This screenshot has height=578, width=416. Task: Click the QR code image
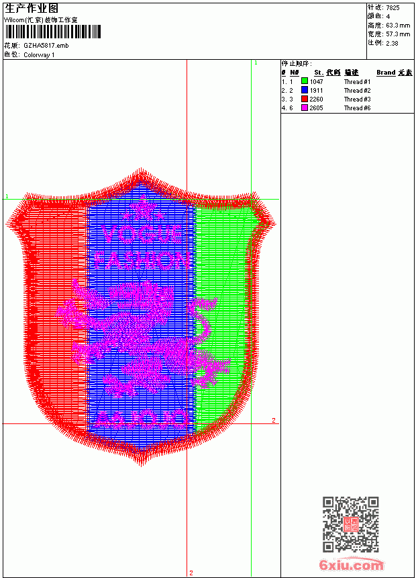(350, 524)
